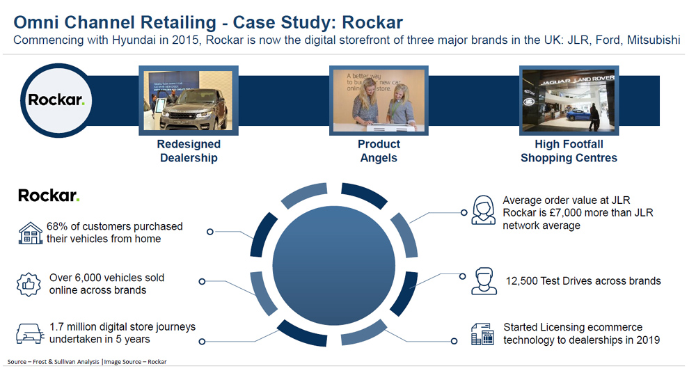Viewport: 696px width, 373px height.
Task: Open the Jaguar Land Rover storefront photo
Action: click(x=569, y=100)
